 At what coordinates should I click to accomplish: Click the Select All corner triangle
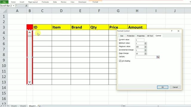pyautogui.click(x=5, y=11)
